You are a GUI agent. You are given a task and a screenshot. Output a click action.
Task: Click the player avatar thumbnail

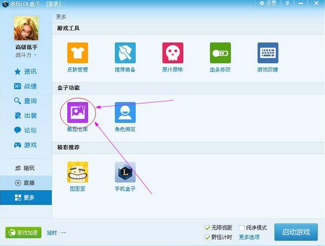pyautogui.click(x=26, y=29)
